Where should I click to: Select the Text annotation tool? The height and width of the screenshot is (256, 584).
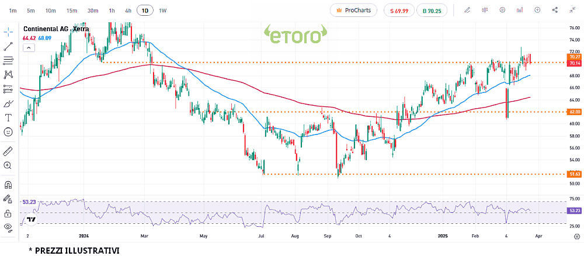tap(8, 117)
